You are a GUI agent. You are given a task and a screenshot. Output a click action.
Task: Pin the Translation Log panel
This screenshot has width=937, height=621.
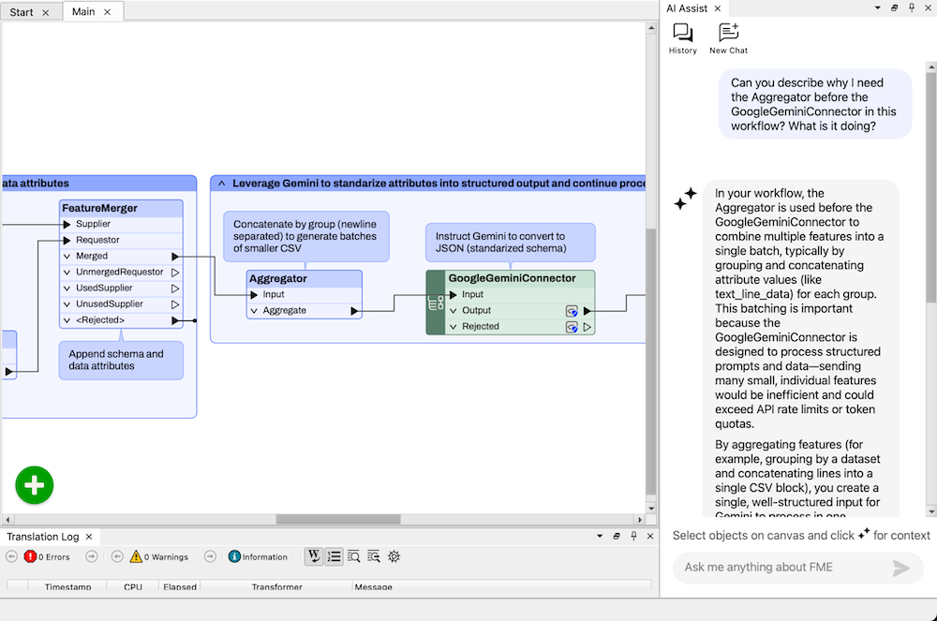(x=633, y=536)
